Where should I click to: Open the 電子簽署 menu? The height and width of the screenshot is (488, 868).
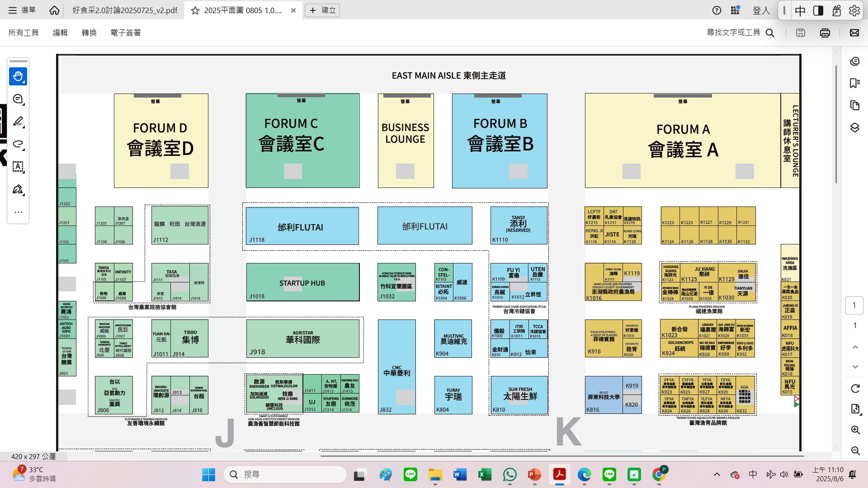126,33
